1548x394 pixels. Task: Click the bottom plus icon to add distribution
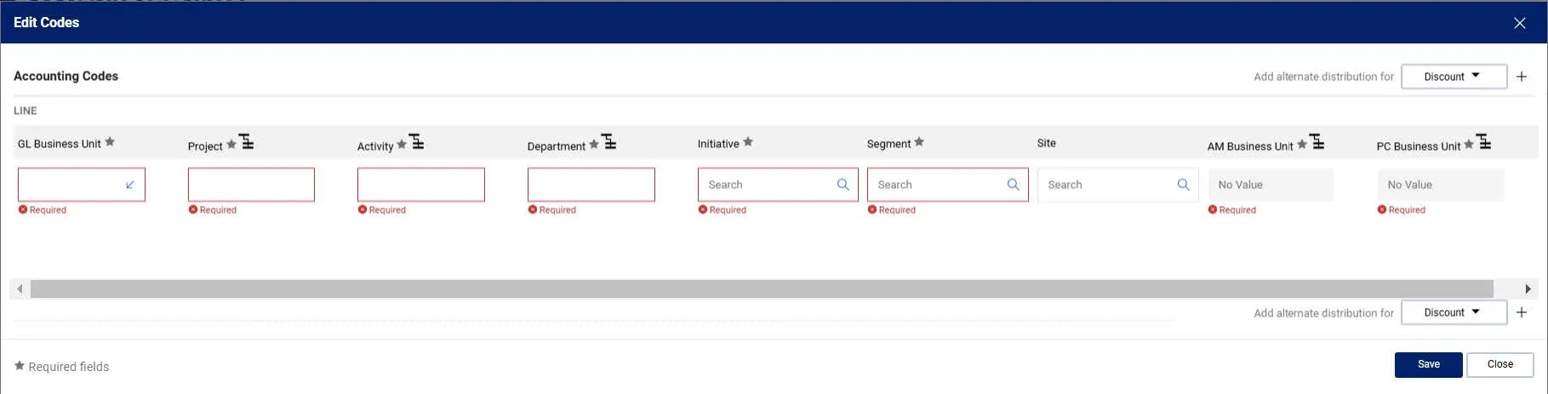click(1522, 312)
